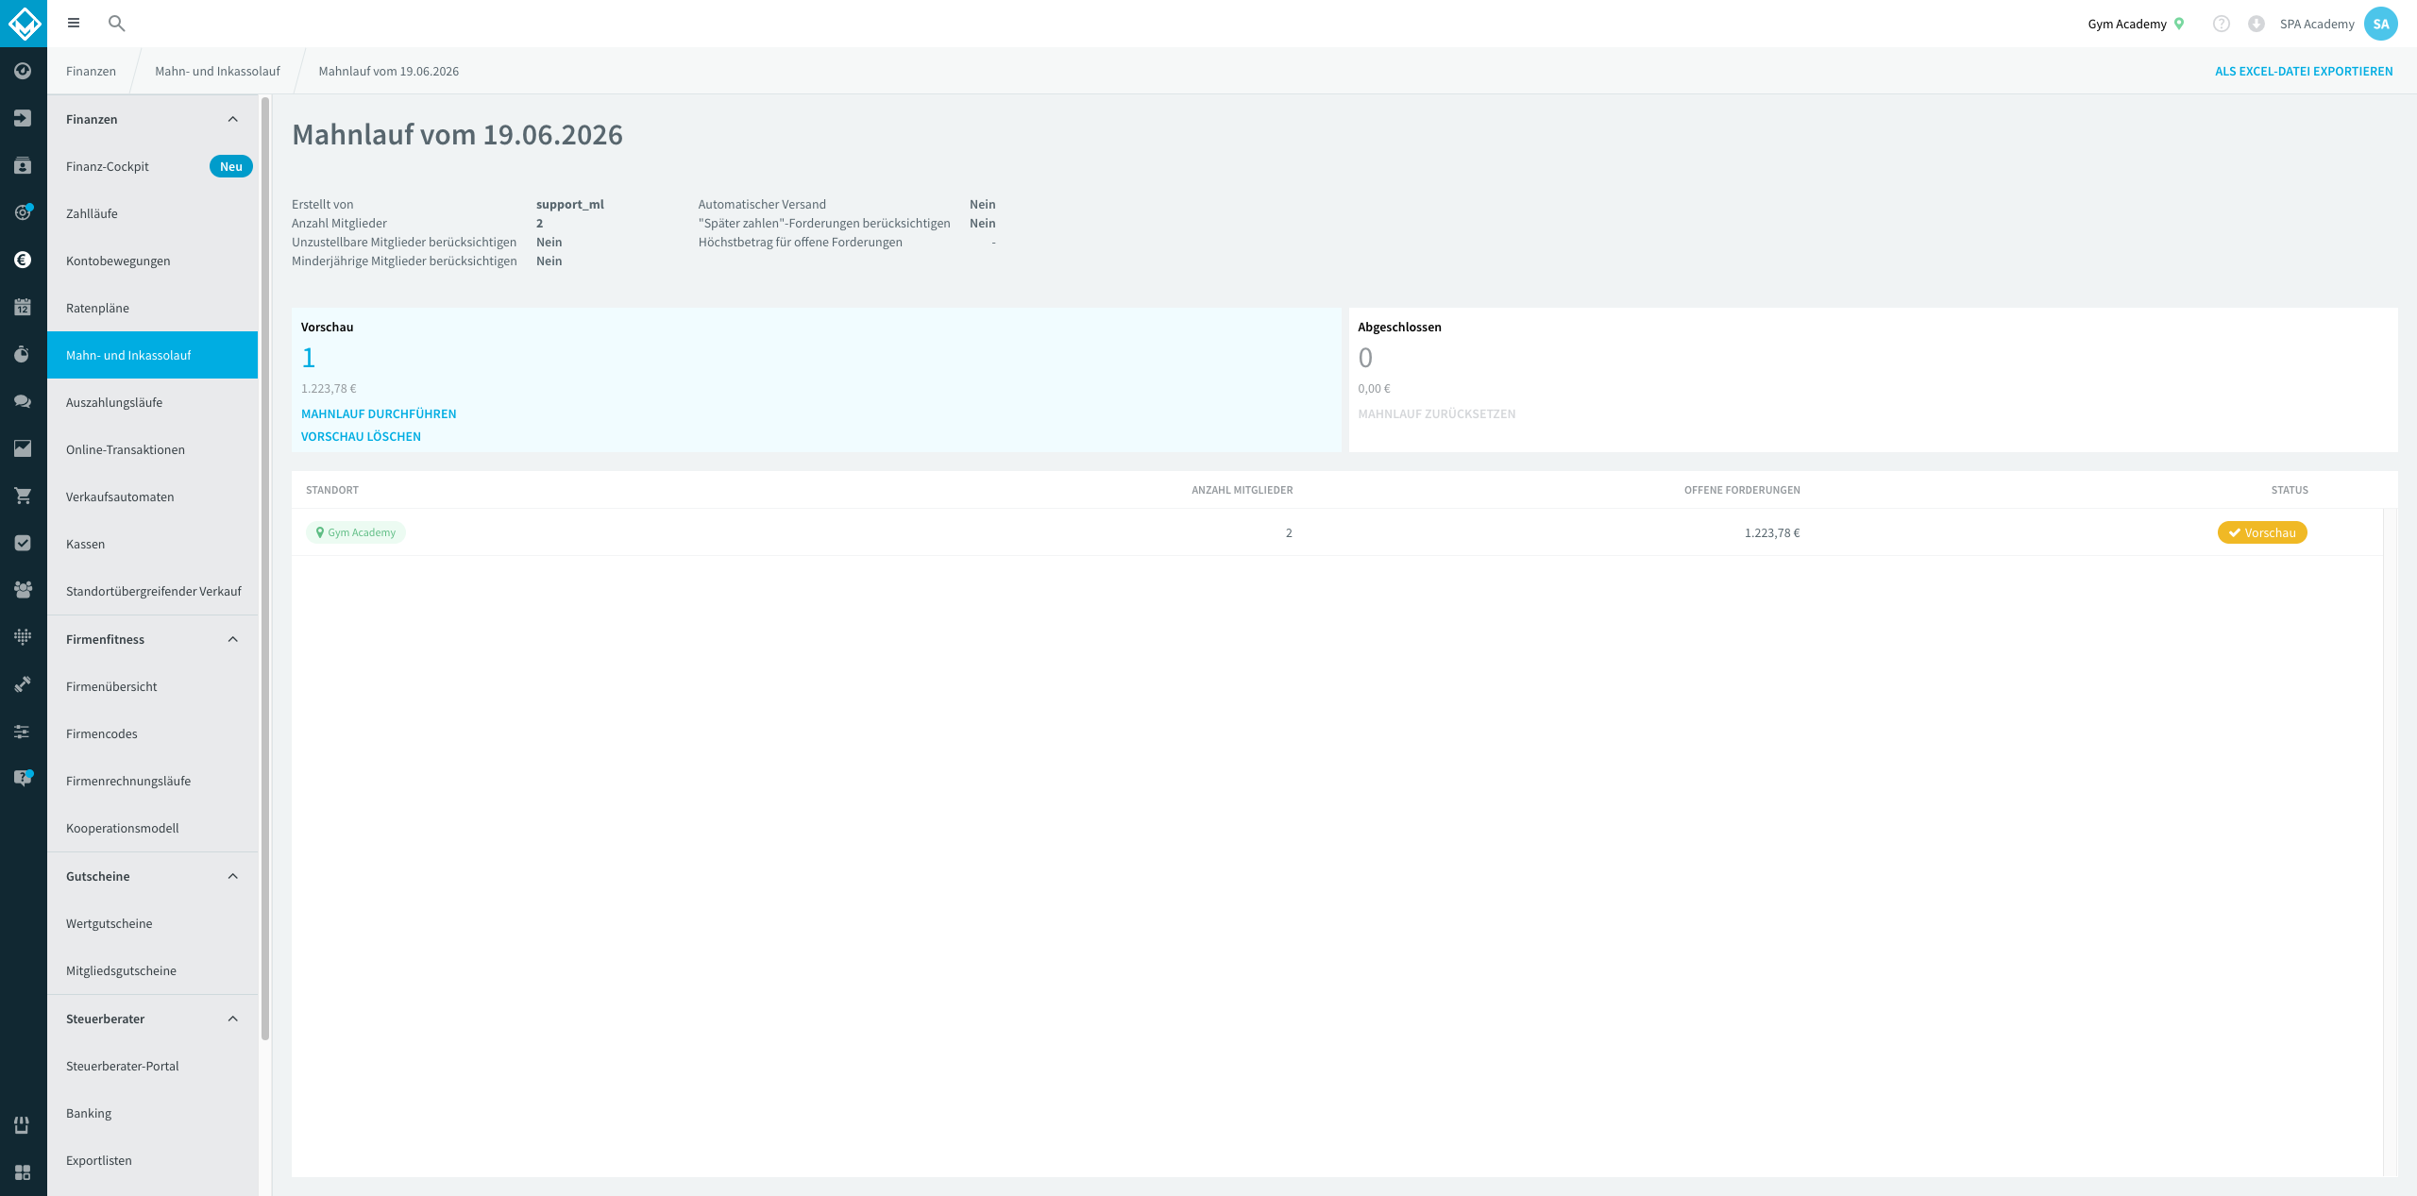The width and height of the screenshot is (2417, 1196).
Task: Click the yellow Vorschau status badge
Action: [x=2262, y=532]
